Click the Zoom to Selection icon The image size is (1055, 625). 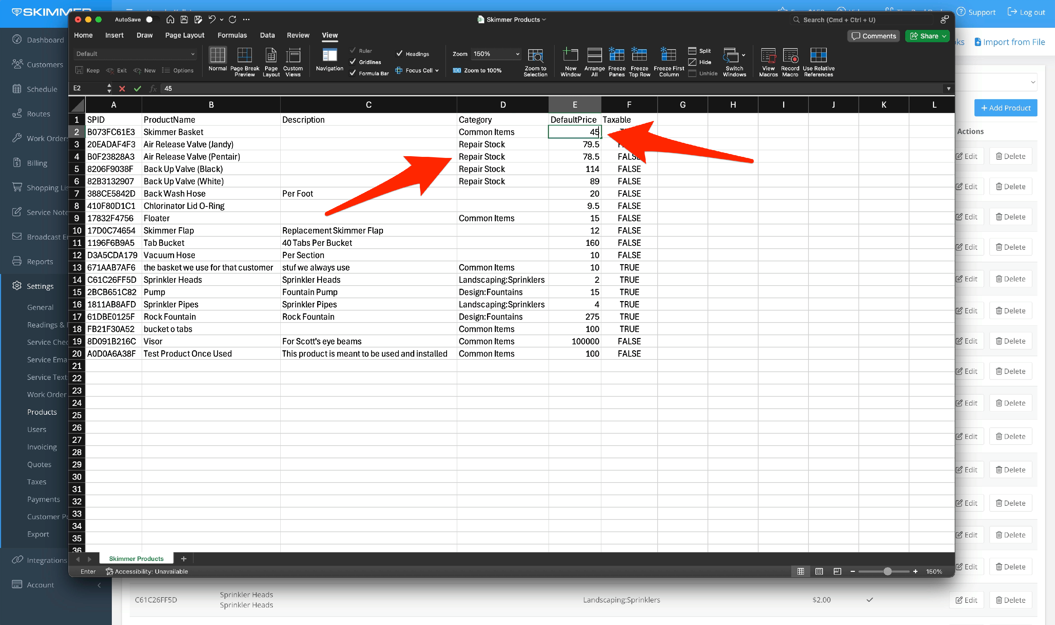(535, 55)
